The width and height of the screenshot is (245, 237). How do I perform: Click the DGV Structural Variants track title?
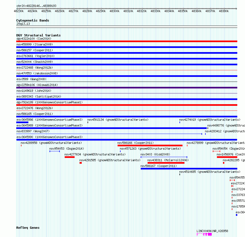pyautogui.click(x=39, y=35)
